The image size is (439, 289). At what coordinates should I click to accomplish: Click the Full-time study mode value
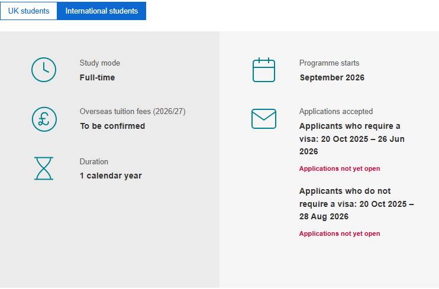tap(98, 77)
